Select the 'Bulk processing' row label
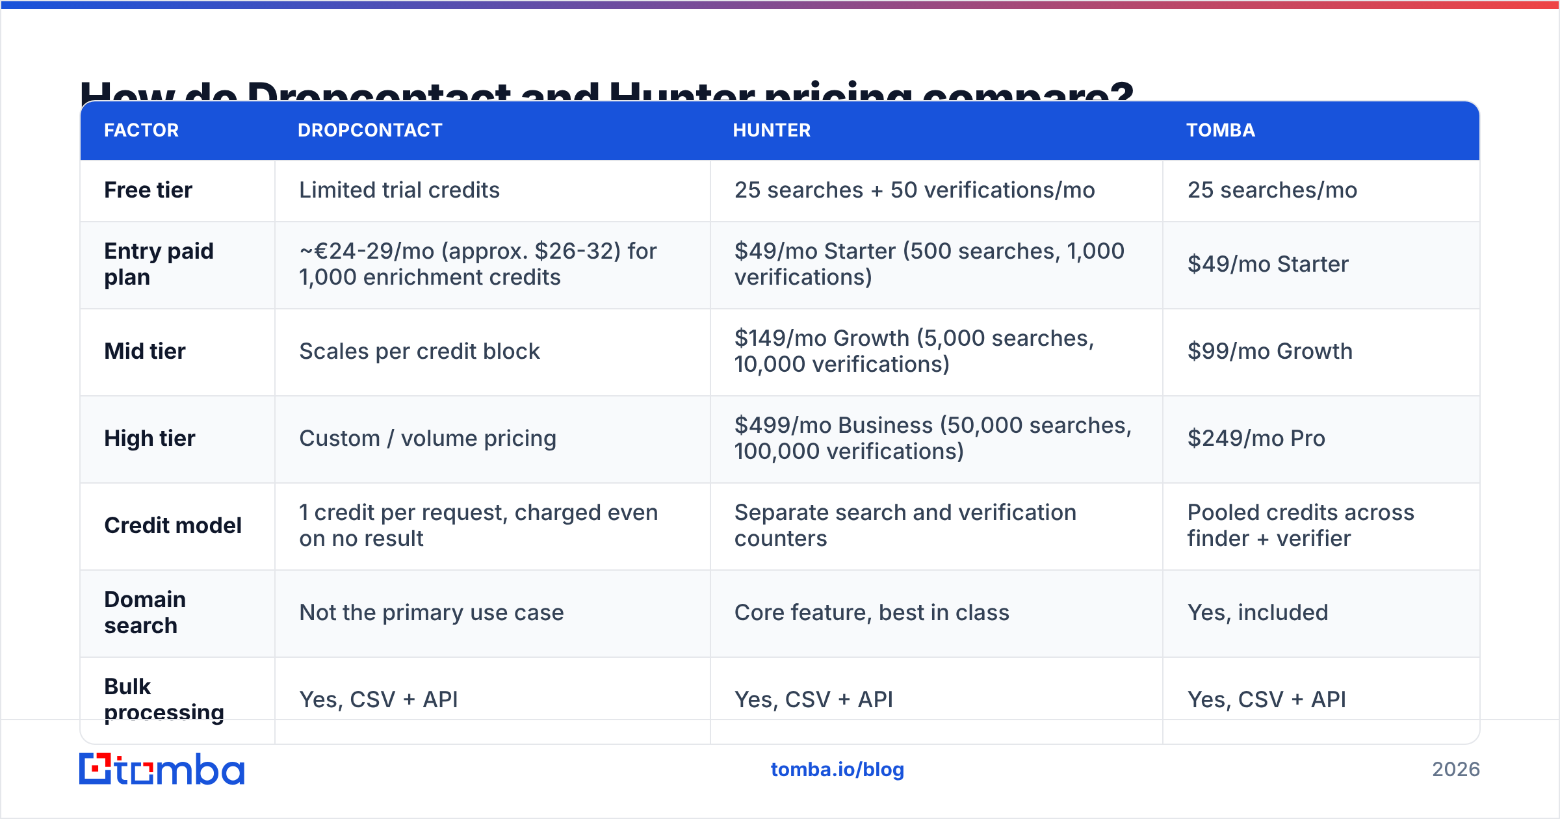Image resolution: width=1560 pixels, height=819 pixels. 164,699
